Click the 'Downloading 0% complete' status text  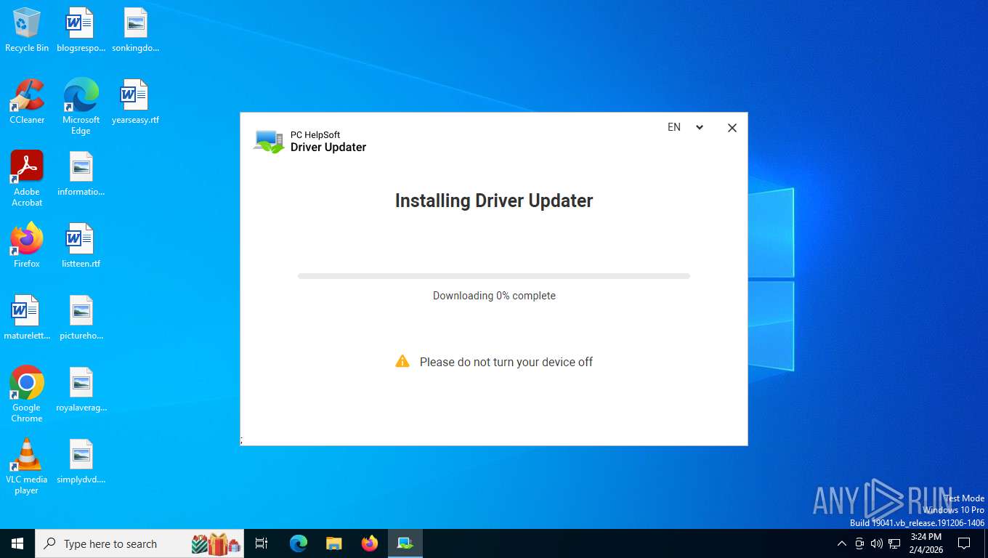point(494,296)
